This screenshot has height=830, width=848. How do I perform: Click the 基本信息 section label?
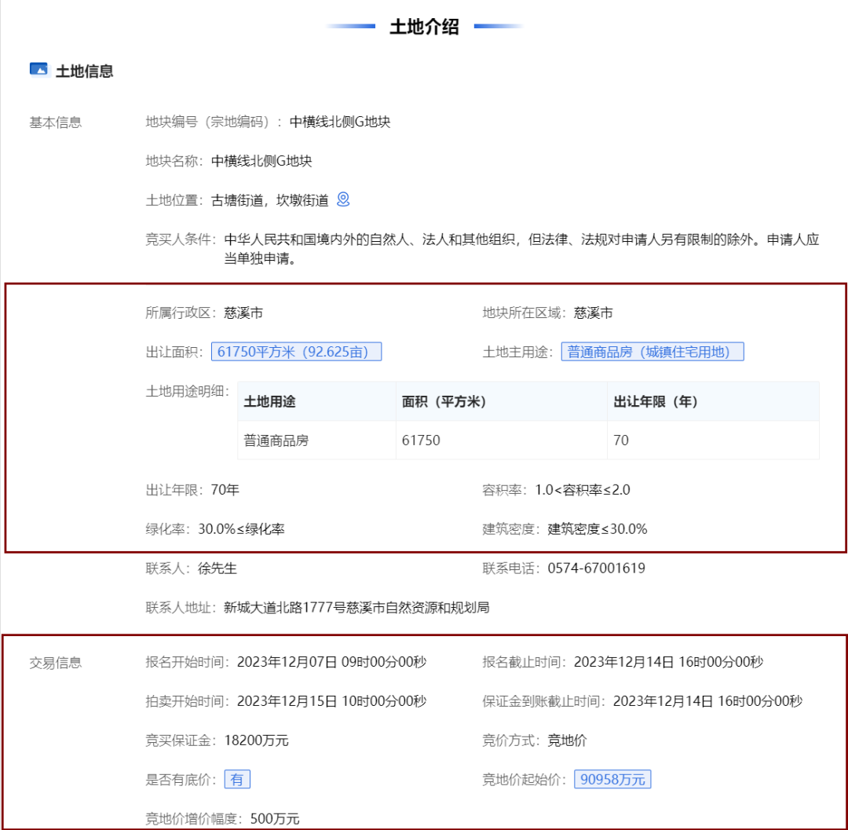(56, 122)
